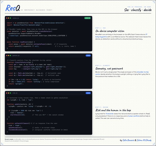The height and width of the screenshot is (146, 156).
Task: Click '// caregiver confirms (simulated in demo)' comment
Action: (x=50, y=130)
